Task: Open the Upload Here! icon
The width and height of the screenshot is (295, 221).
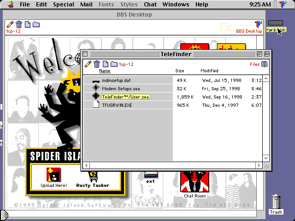Action: point(53,175)
